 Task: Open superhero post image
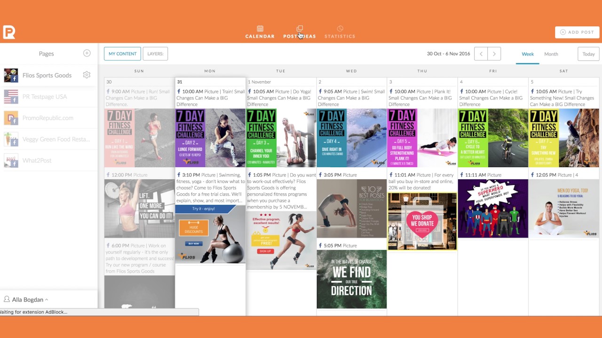[x=493, y=208]
